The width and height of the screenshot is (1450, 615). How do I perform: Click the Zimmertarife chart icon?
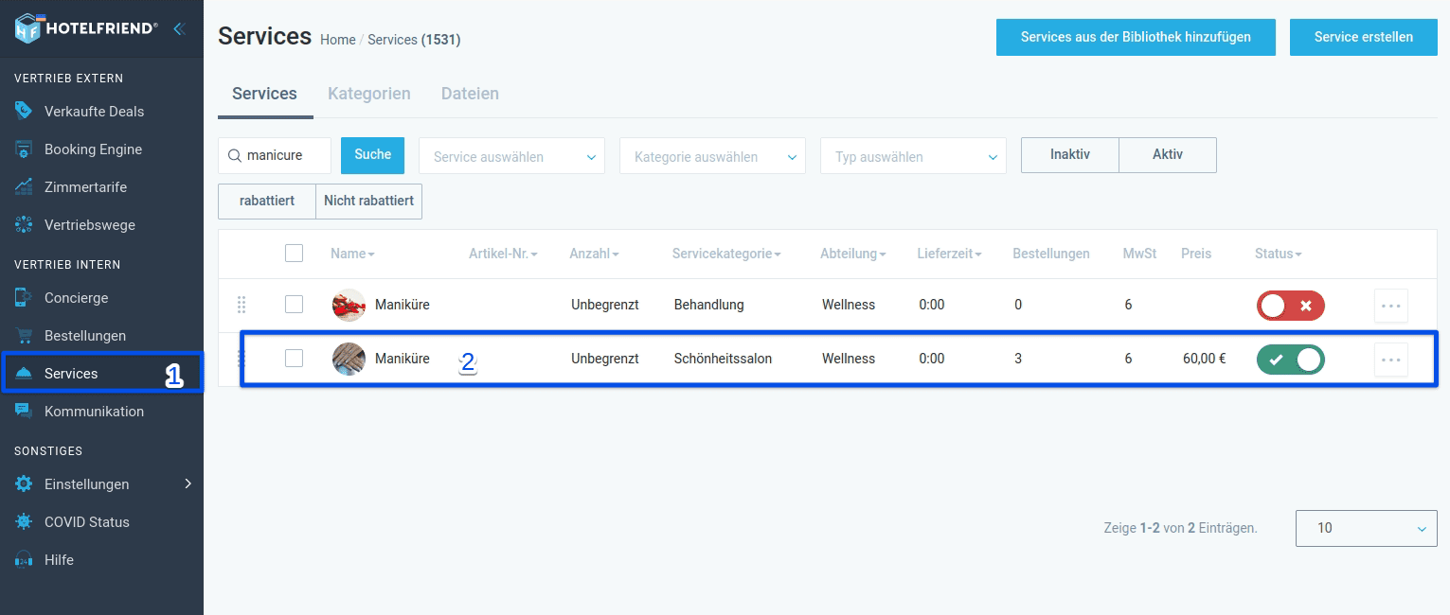[24, 186]
